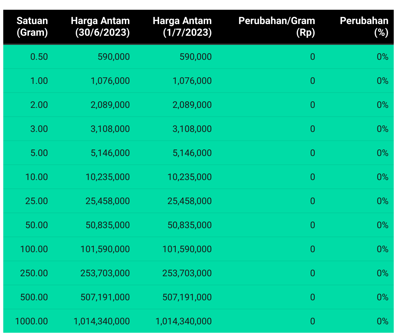The image size is (397, 336).
Task: Select 3,108,000 under Harga Antam (30/6/2023)
Action: pyautogui.click(x=110, y=129)
